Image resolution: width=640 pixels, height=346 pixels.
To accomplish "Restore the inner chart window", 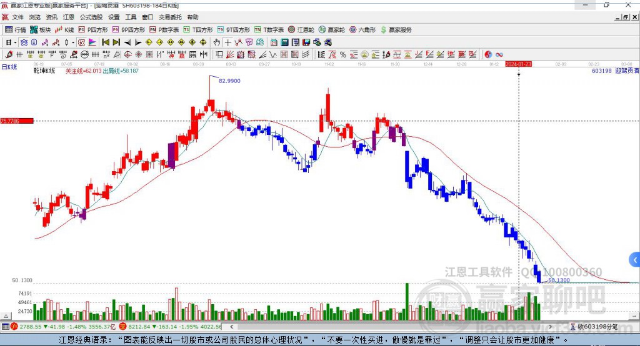I will (x=626, y=17).
